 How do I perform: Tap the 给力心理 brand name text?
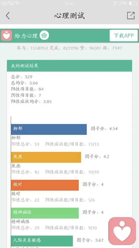pyautogui.click(x=26, y=35)
